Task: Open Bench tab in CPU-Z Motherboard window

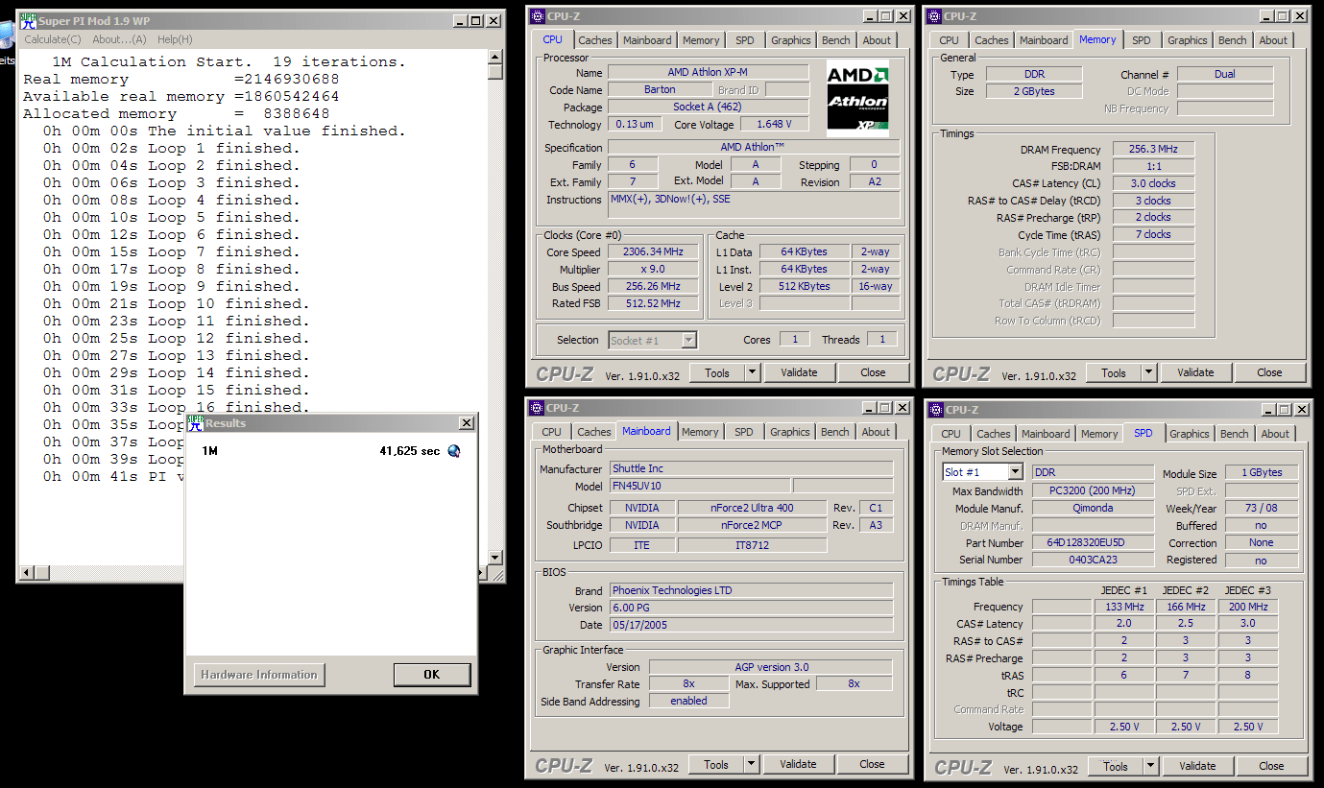Action: (834, 432)
